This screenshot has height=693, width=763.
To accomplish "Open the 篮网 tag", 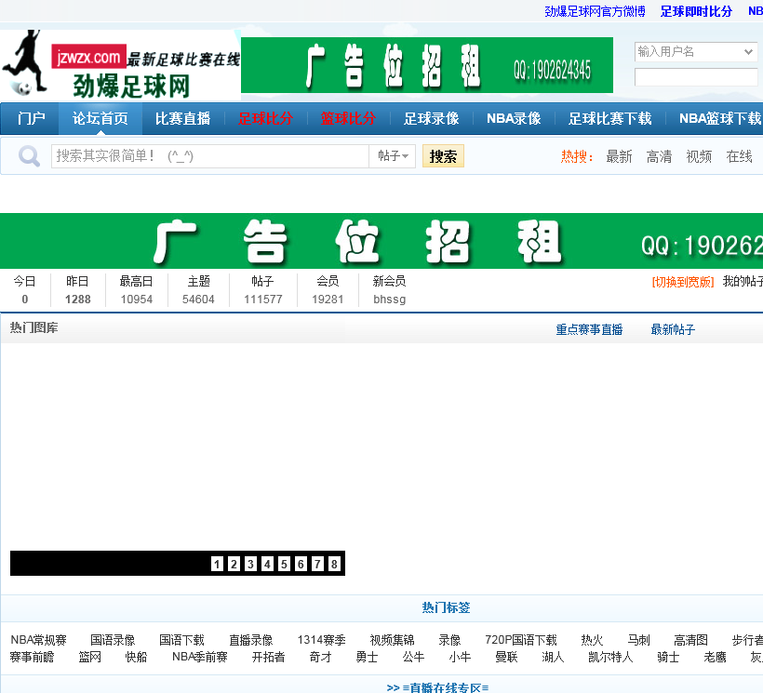I will [x=90, y=657].
